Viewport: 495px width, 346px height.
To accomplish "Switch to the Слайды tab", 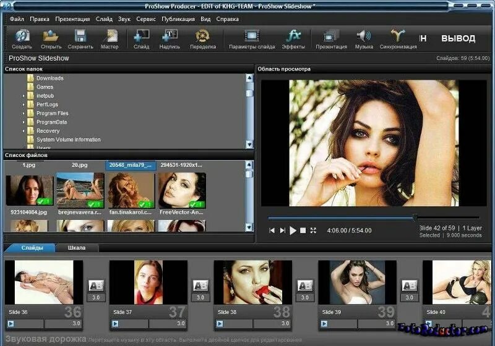I will [x=32, y=248].
